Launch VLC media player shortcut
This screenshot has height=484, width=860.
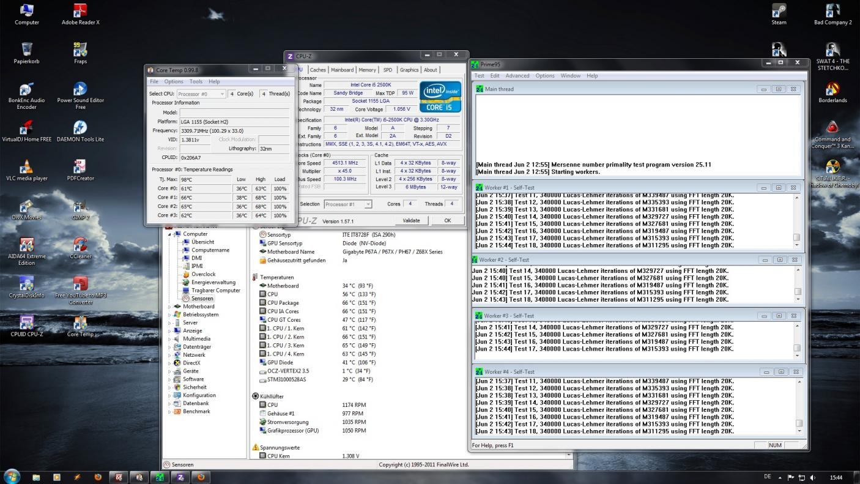[x=26, y=170]
